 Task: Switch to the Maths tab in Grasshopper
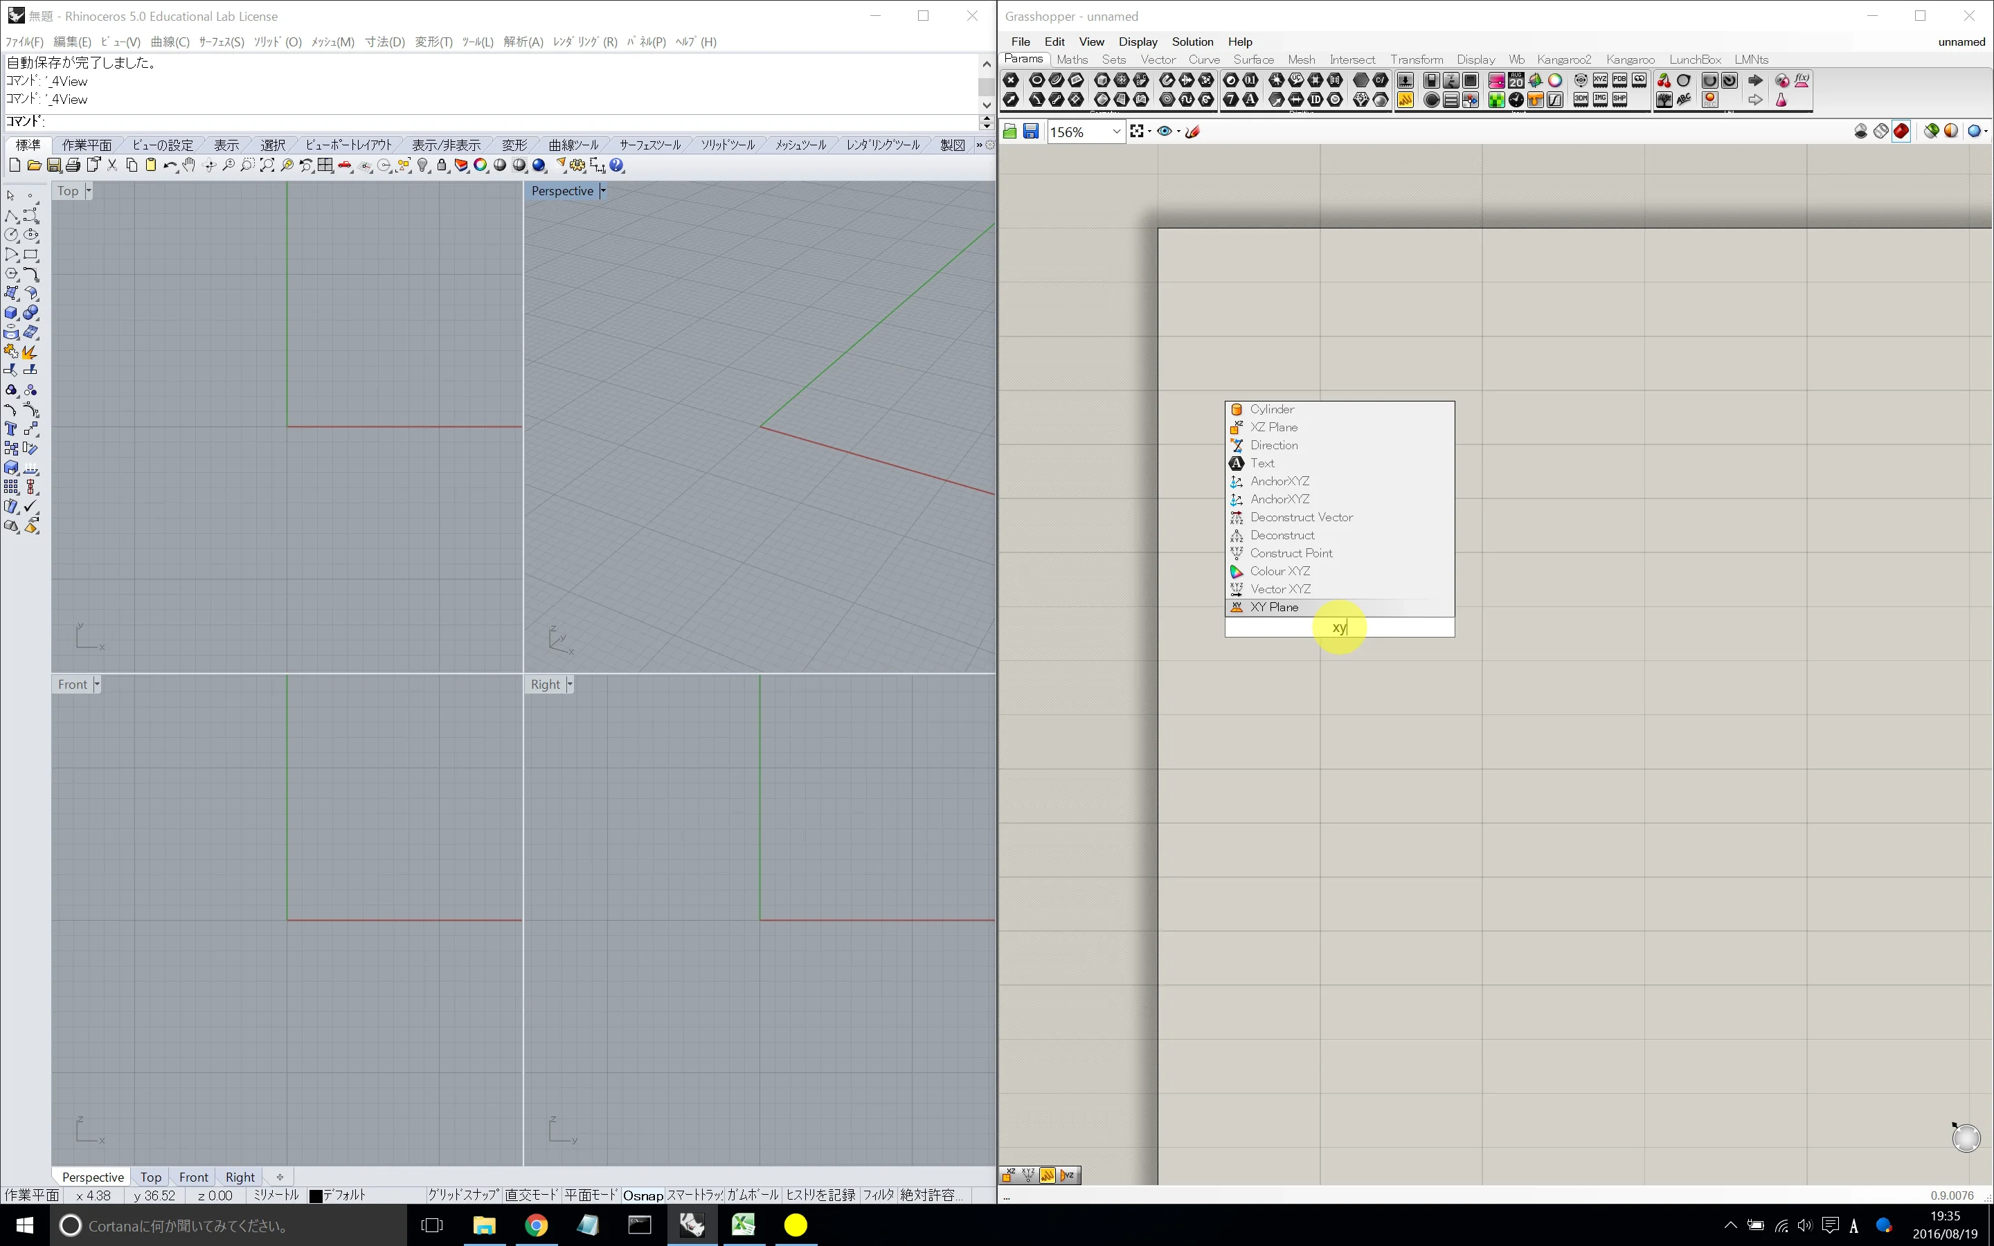(1072, 60)
